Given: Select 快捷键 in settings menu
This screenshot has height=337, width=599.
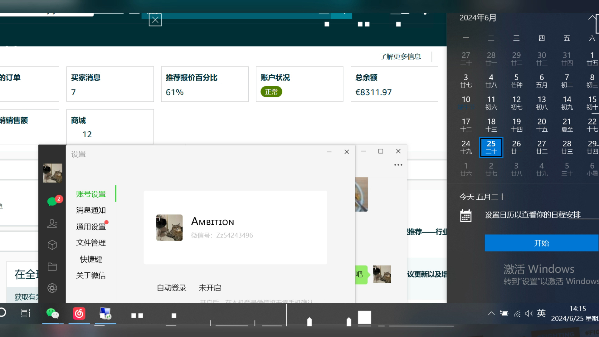Looking at the screenshot, I should click(x=91, y=259).
